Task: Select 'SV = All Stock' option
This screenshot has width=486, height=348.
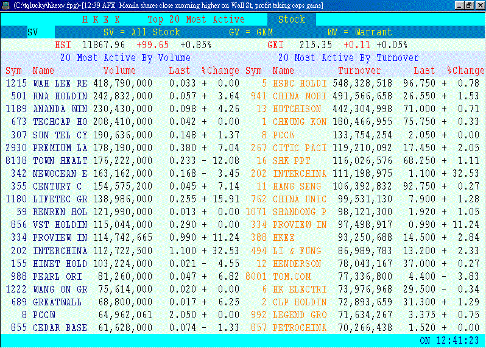Action: pos(142,32)
